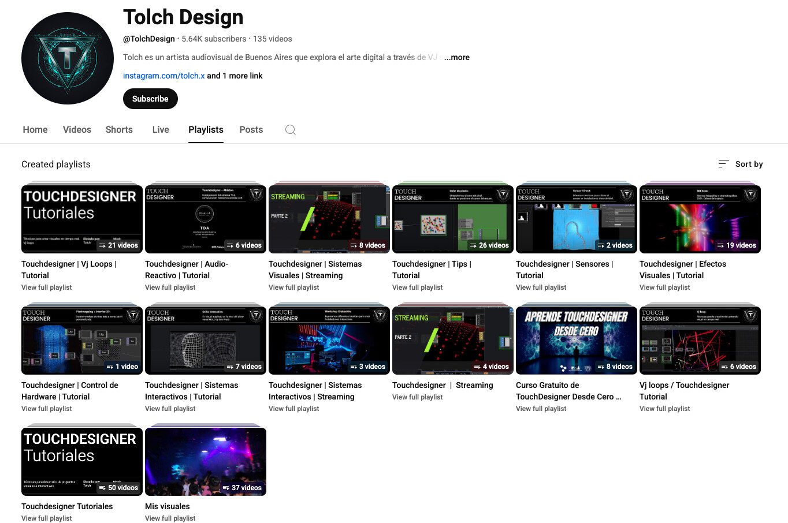Viewport: 788px width, 523px height.
Task: Click the 26 videos playlist badge
Action: click(489, 245)
